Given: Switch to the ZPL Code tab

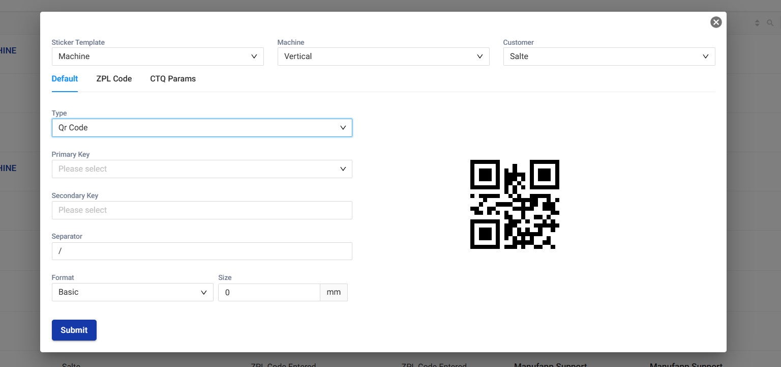Looking at the screenshot, I should click(x=114, y=79).
